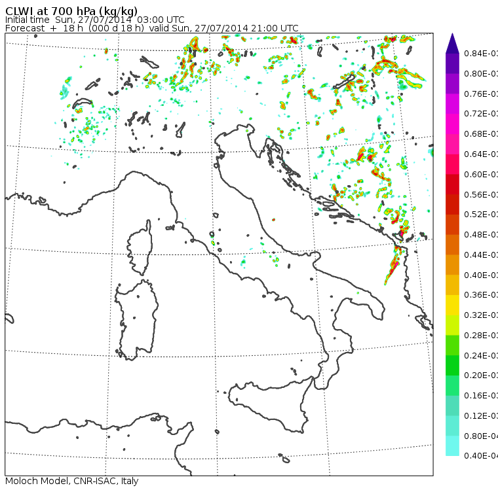Click the 'Forecast + 18 h' validity line
This screenshot has height=490, width=498.
coord(152,29)
